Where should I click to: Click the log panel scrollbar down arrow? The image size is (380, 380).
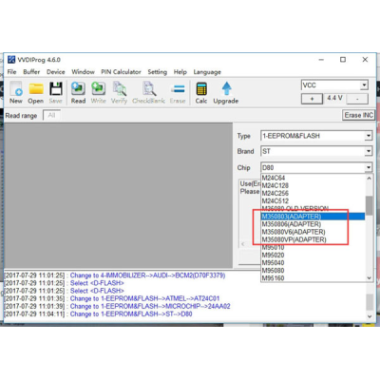(x=370, y=316)
